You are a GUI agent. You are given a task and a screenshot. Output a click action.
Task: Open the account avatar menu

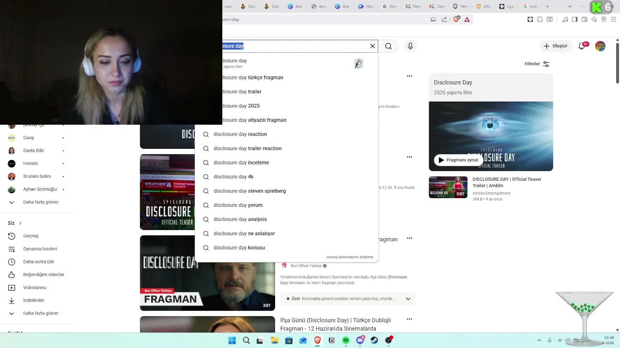click(600, 46)
